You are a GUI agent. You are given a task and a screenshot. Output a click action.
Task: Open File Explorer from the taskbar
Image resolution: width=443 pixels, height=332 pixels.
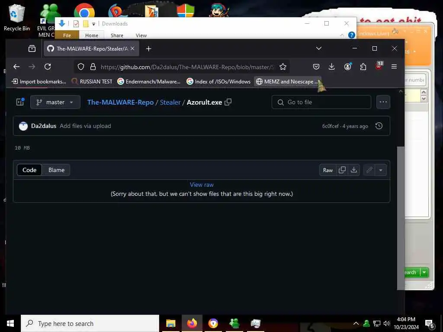170,323
